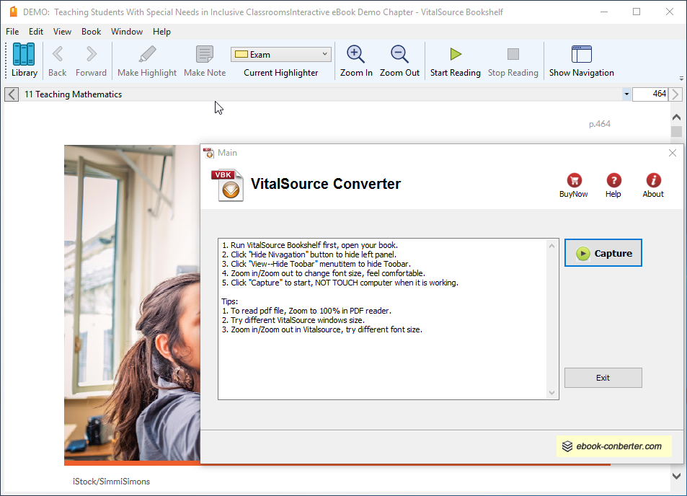Open the Help menu in Bookshelf
The width and height of the screenshot is (687, 496).
tap(161, 32)
